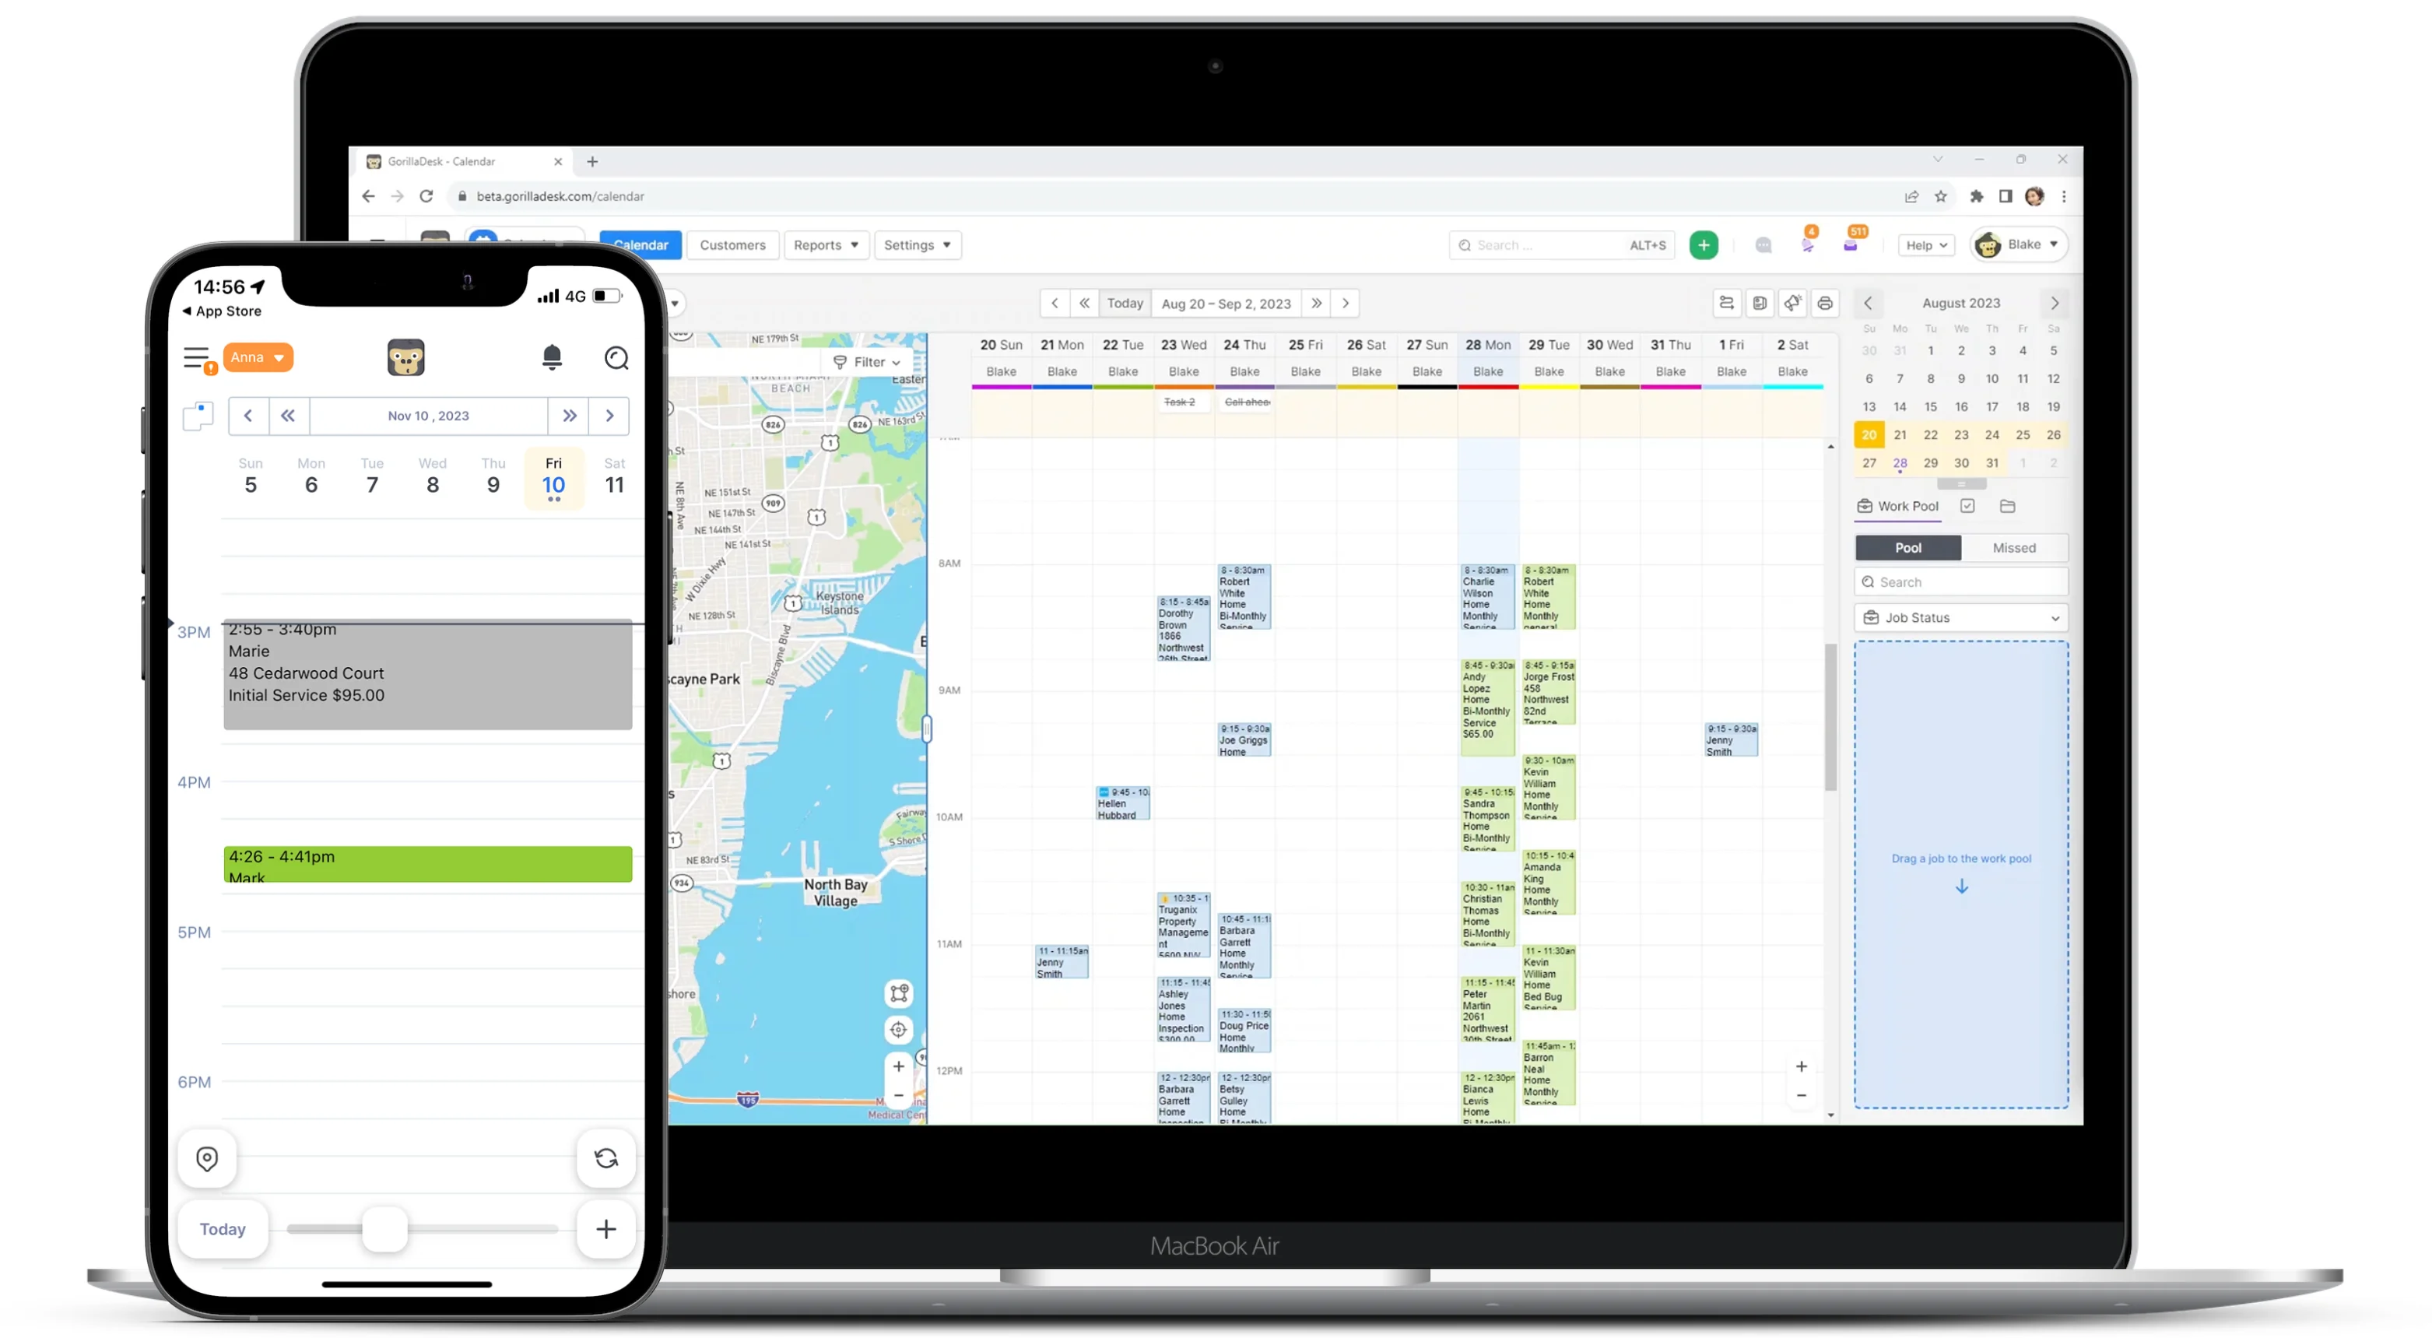
Task: Open browser extensions puzzle icon
Action: point(1976,196)
